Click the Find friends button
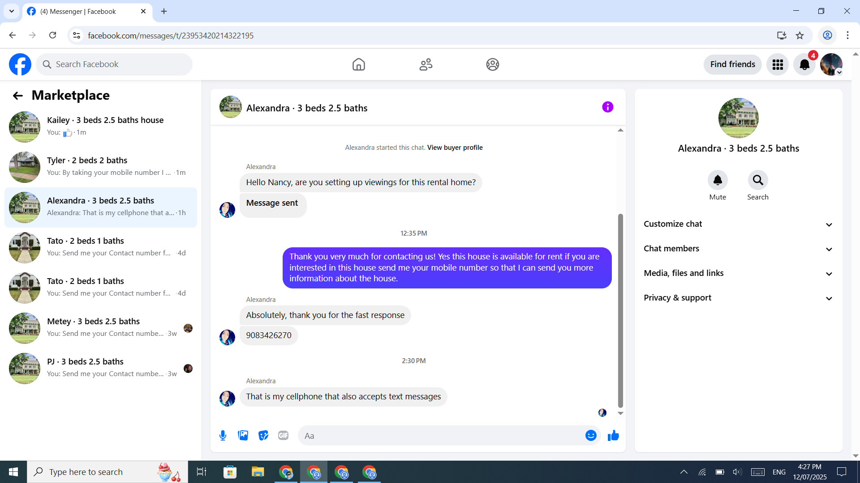The height and width of the screenshot is (483, 860). pyautogui.click(x=732, y=64)
